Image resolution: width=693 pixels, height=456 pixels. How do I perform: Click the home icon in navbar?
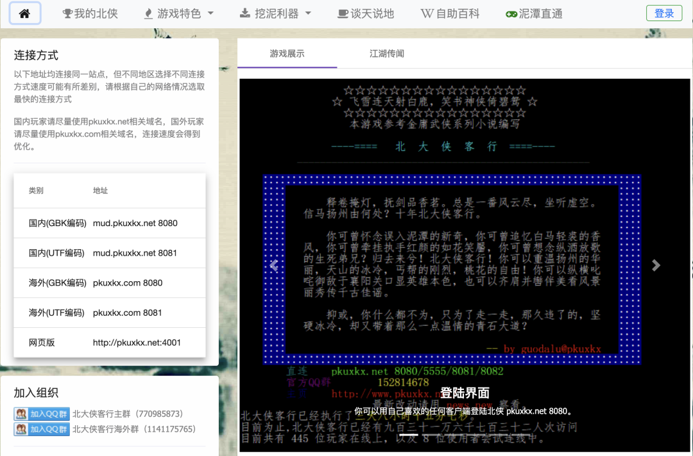pos(24,13)
